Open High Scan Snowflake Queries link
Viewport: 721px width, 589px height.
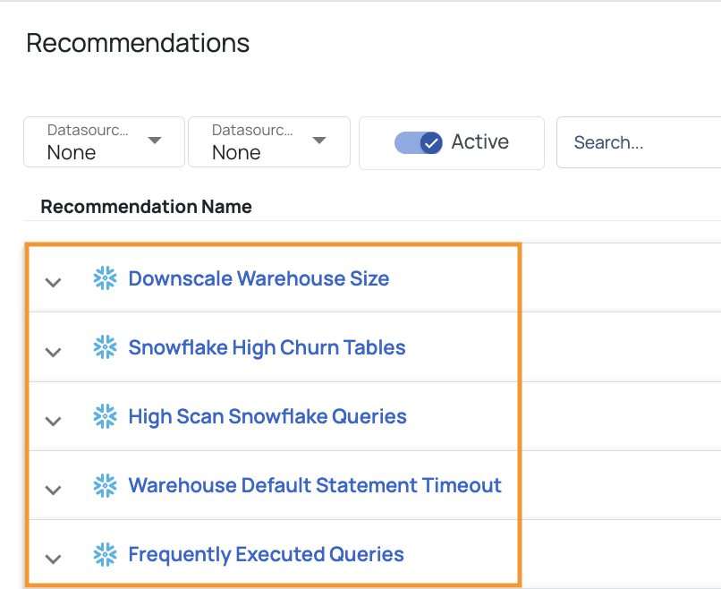[x=267, y=416]
